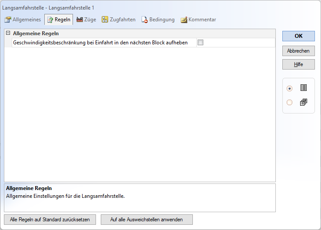Image resolution: width=321 pixels, height=230 pixels.
Task: Enable Geschwindigkeitsbeschränkung aufheben checkbox
Action: 200,43
